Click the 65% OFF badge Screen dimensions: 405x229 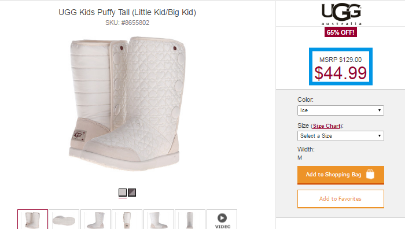[x=341, y=32]
